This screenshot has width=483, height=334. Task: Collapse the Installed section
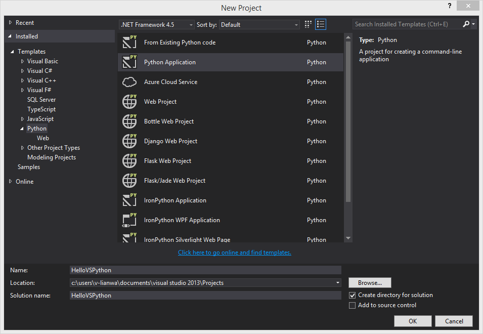(10, 36)
